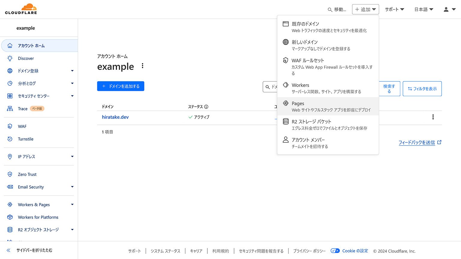Viewport: 461px width, 259px height.
Task: Open 利用規約 footer link
Action: pyautogui.click(x=221, y=251)
